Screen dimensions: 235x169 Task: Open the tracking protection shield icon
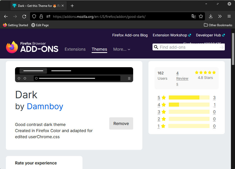pos(34,16)
